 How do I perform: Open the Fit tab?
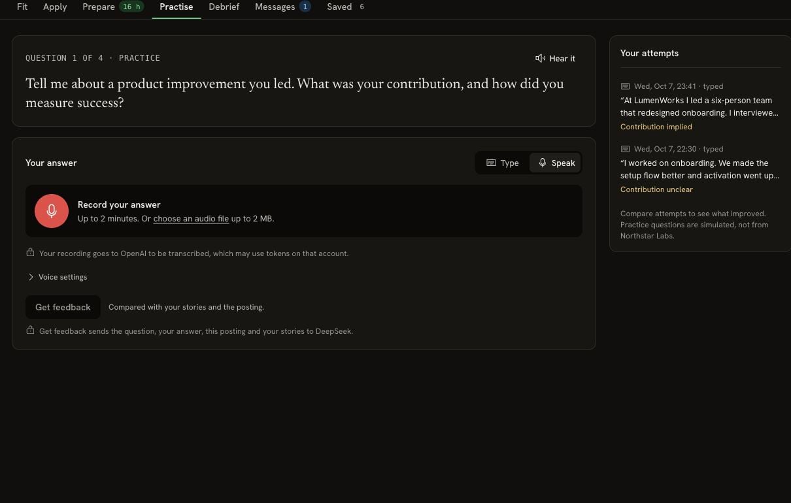click(22, 7)
